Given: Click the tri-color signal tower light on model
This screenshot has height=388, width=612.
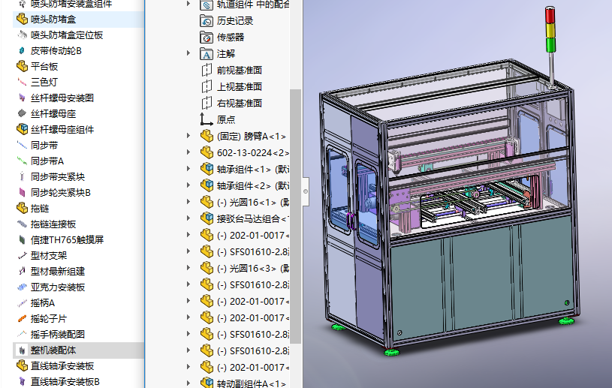Looking at the screenshot, I should click(x=550, y=29).
